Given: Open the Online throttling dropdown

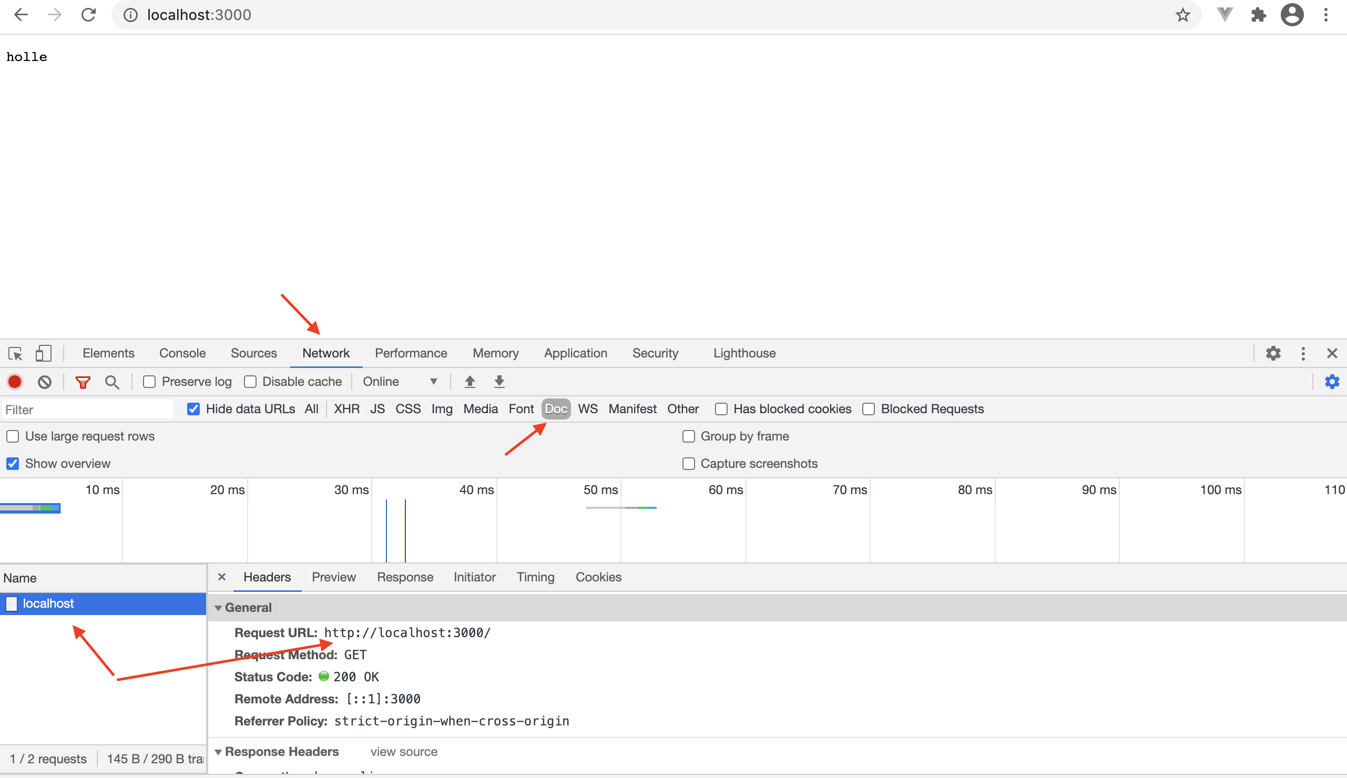Looking at the screenshot, I should (x=400, y=382).
